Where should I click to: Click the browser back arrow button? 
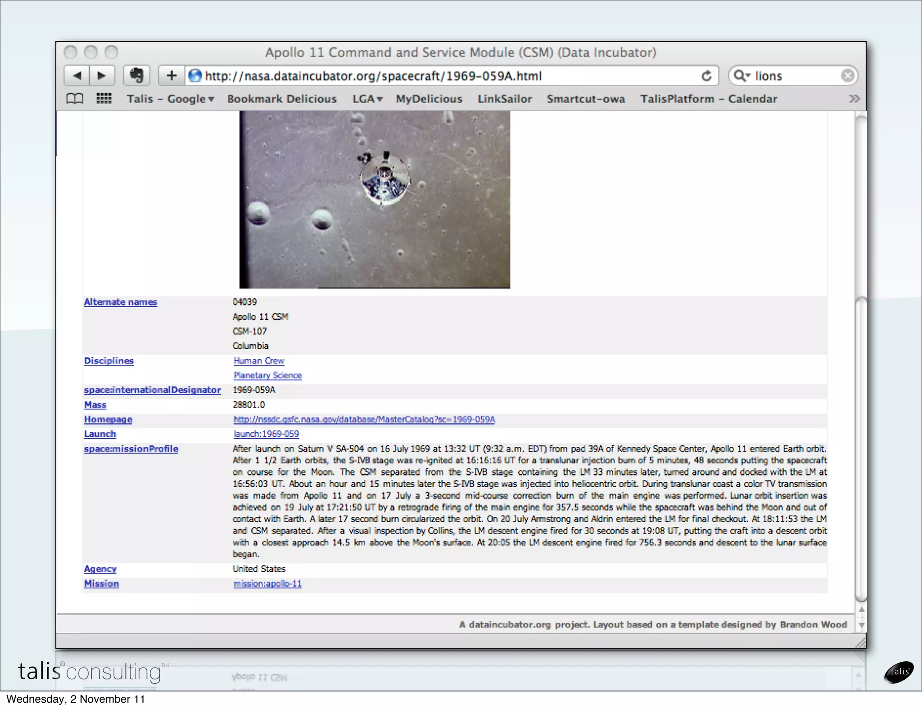pos(77,76)
